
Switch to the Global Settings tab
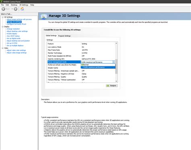(x=51, y=36)
